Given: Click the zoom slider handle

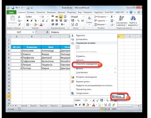Looking at the screenshot, I should pyautogui.click(x=130, y=109).
